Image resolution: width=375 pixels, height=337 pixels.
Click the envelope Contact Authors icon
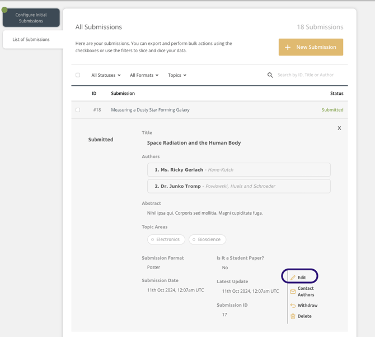pyautogui.click(x=293, y=292)
